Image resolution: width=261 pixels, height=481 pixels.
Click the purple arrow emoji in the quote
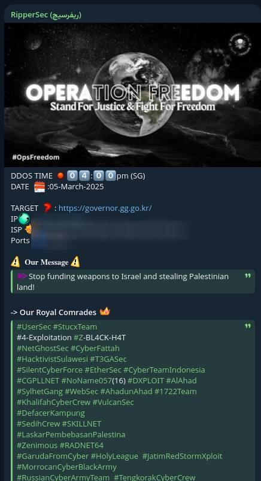coord(22,276)
